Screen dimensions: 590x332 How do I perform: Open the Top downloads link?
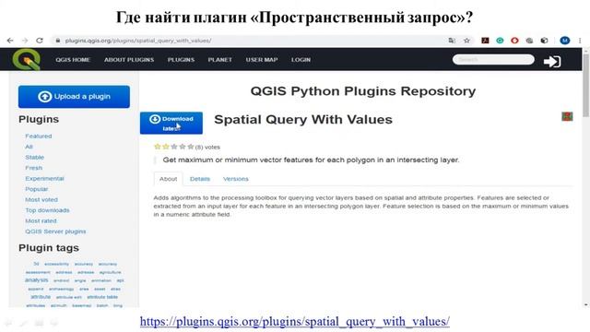click(x=47, y=210)
